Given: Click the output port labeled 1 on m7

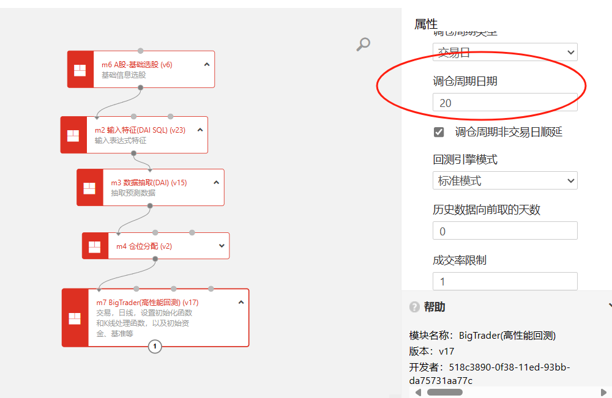Looking at the screenshot, I should tap(155, 347).
